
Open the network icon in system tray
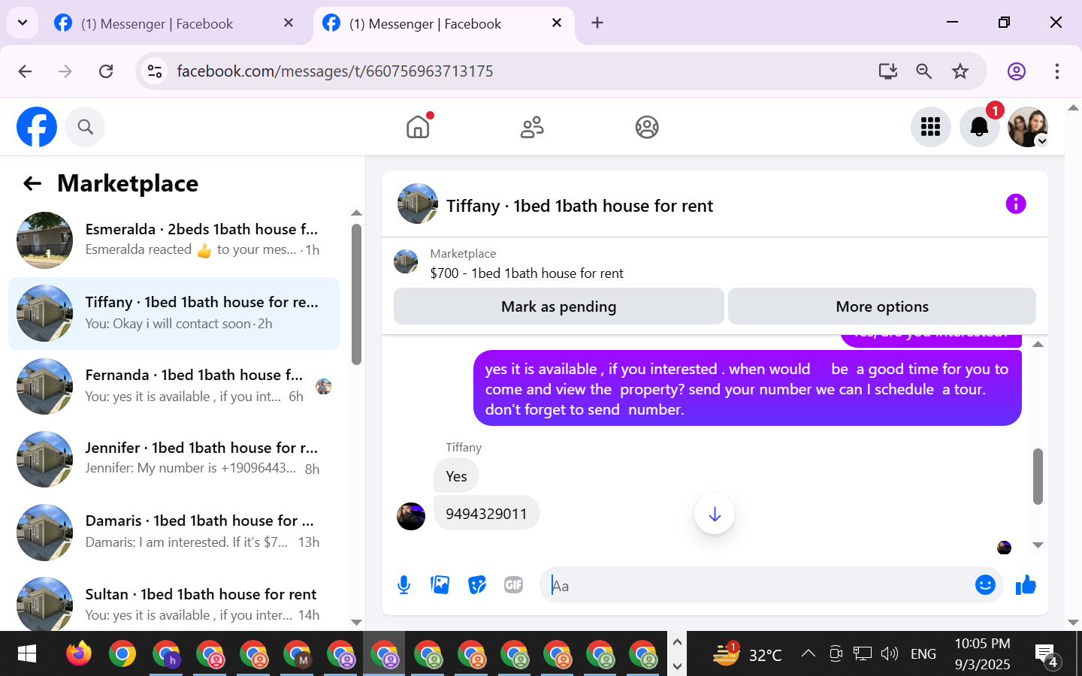863,653
